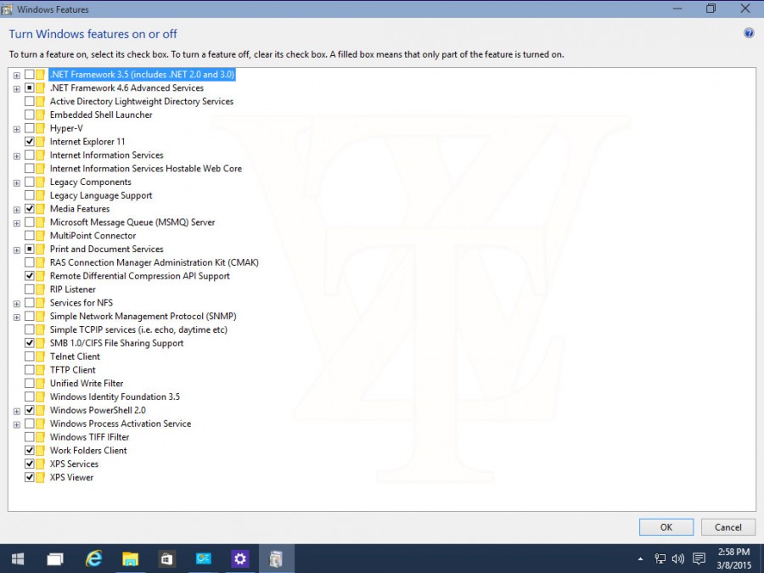
Task: Enable the Telnet Client checkbox
Action: click(x=29, y=357)
